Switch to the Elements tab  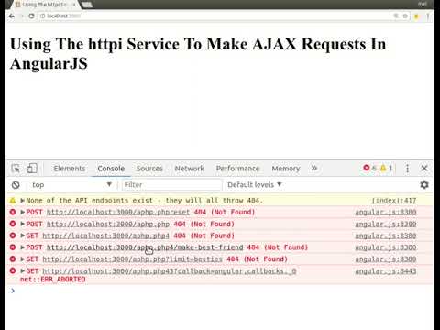pos(70,169)
